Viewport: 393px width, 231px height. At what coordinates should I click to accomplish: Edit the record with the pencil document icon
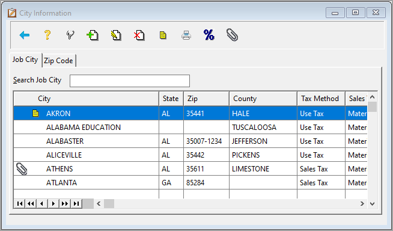click(116, 35)
